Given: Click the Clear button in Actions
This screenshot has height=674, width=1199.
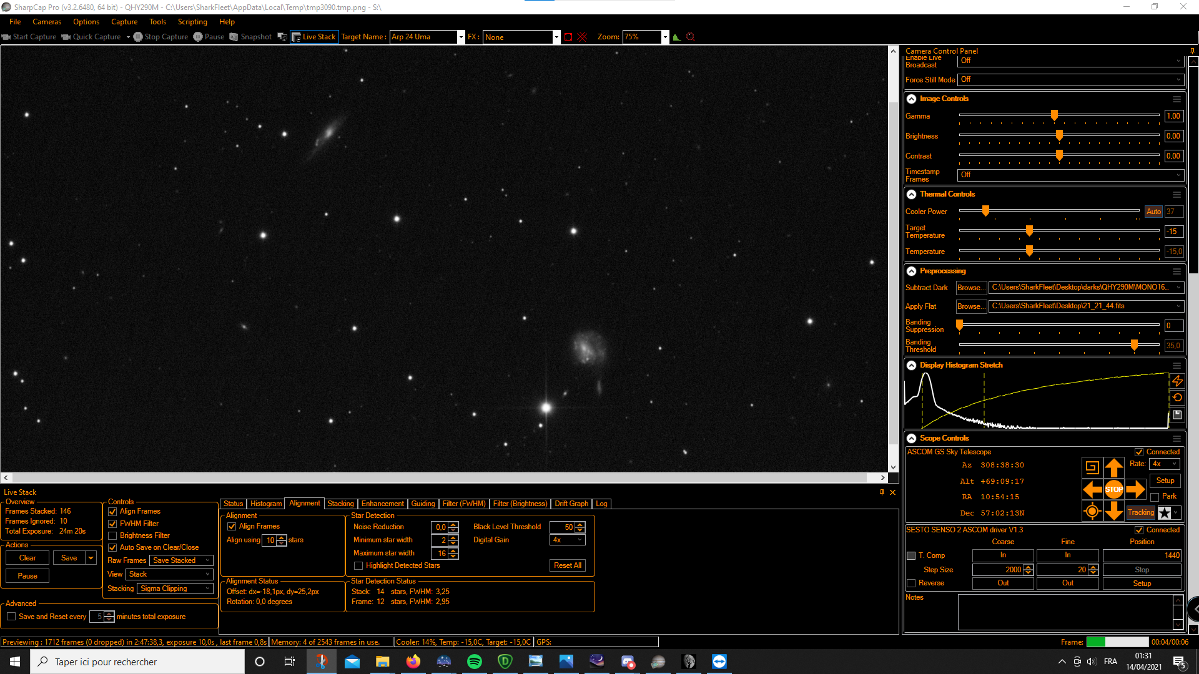Looking at the screenshot, I should [x=27, y=558].
